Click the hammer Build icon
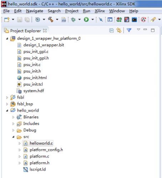The width and height of the screenshot is (162, 178). coord(51,20)
